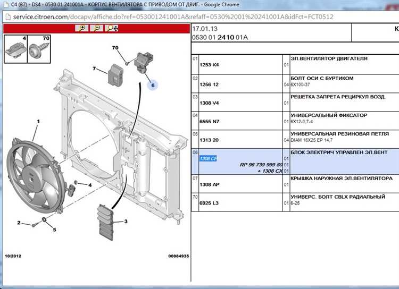This screenshot has width=399, height=289.
Task: Select highlighted callout 6 on the diagram
Action: [152, 85]
